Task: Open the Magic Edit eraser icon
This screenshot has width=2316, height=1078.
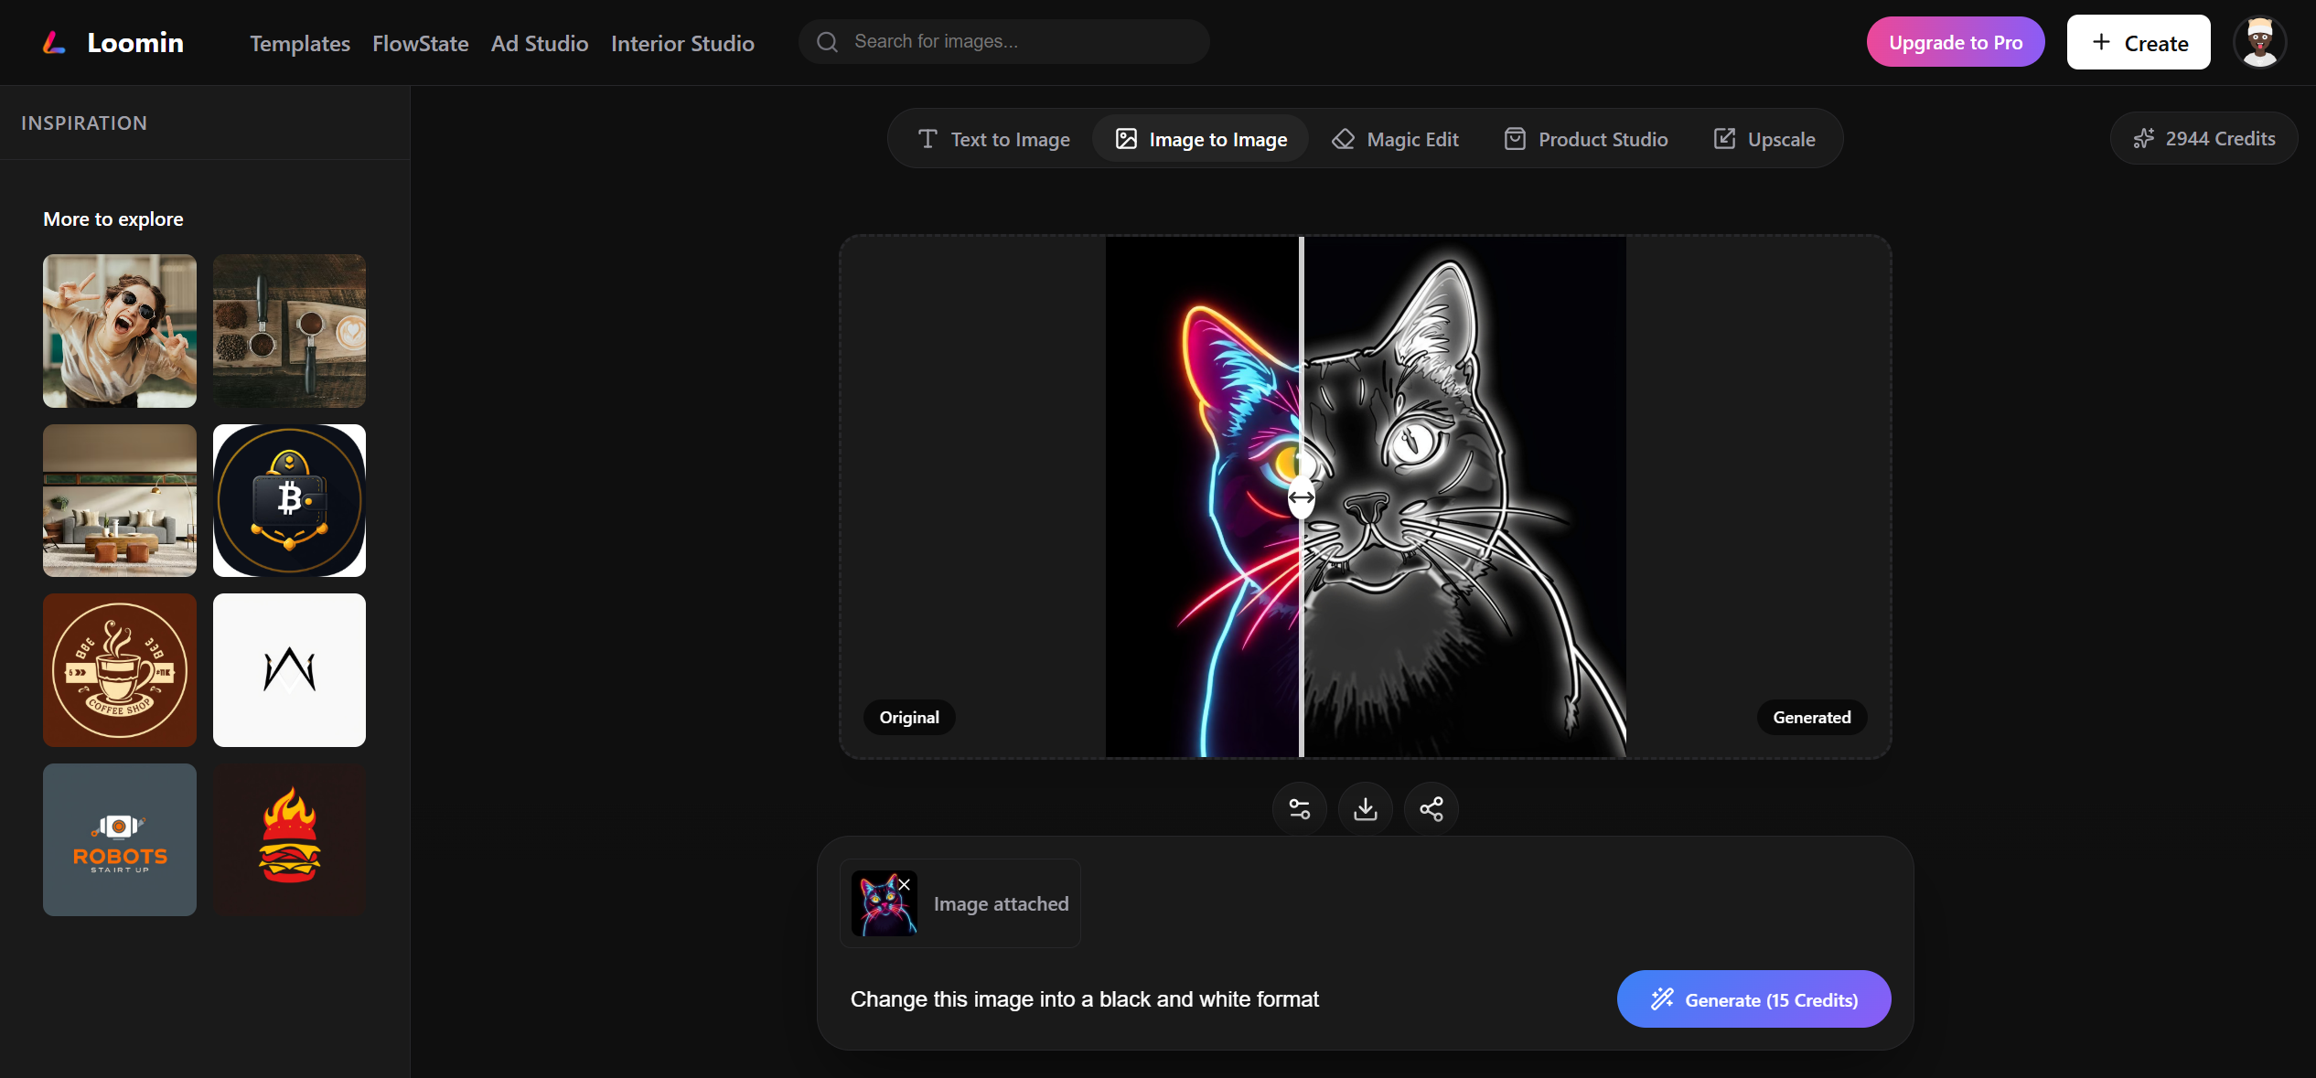Action: pyautogui.click(x=1343, y=138)
